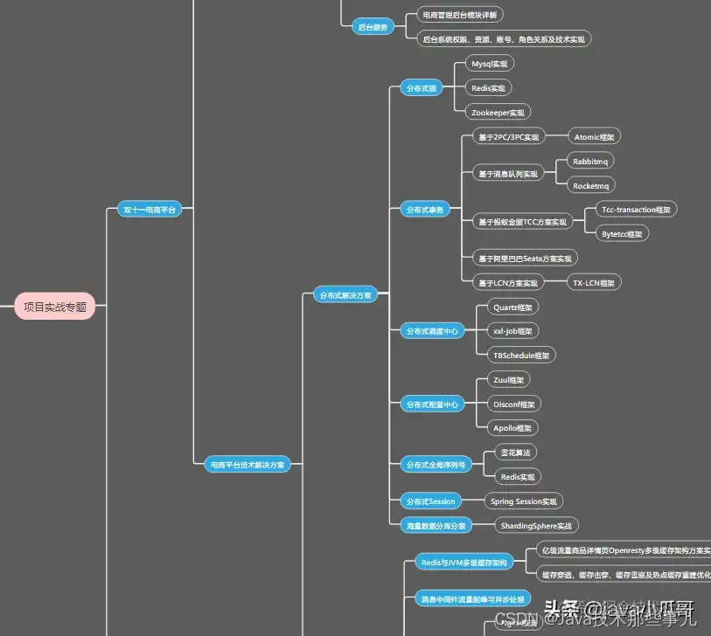Viewport: 711px width, 636px height.
Task: Select the Disconf框架 leaf
Action: click(514, 404)
